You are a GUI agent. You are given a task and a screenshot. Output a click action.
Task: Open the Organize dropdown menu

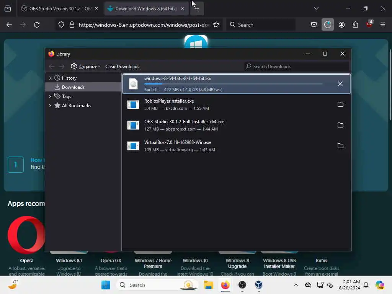pos(89,67)
